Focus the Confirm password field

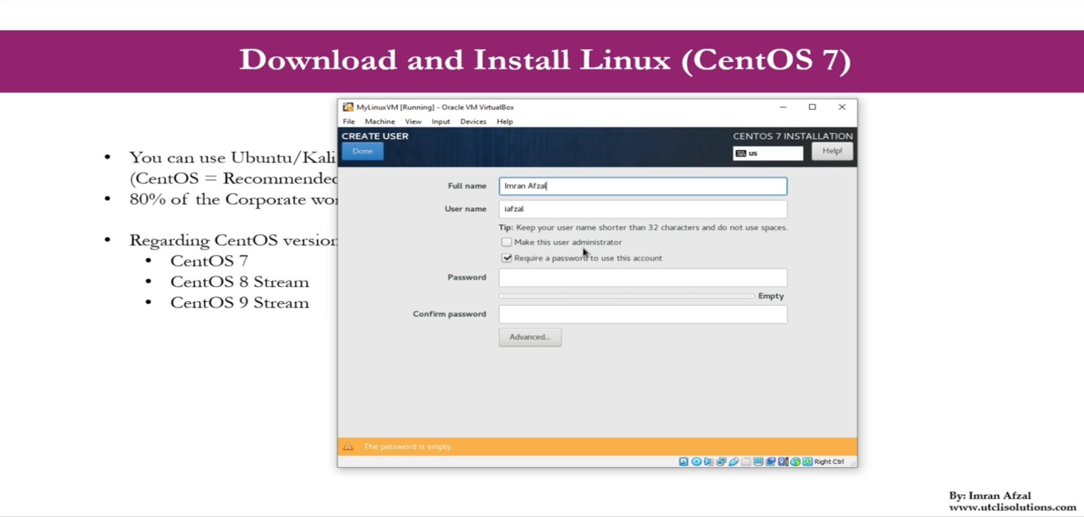click(643, 314)
